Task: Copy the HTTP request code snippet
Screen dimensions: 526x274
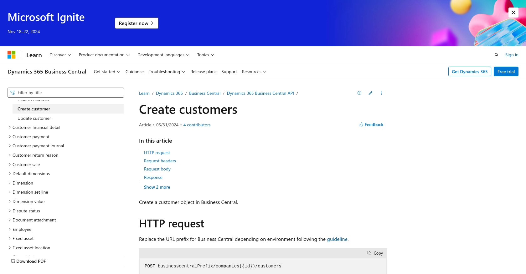Action: click(x=375, y=253)
